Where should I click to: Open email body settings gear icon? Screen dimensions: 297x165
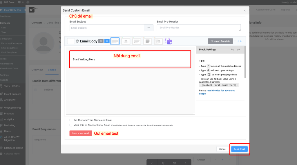(101, 41)
